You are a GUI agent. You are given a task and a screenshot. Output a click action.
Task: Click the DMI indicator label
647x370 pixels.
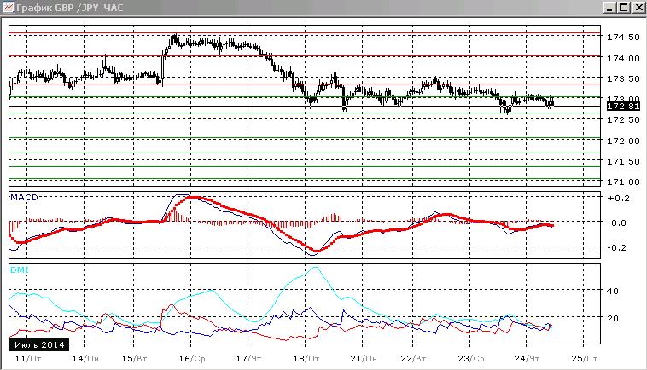20,270
